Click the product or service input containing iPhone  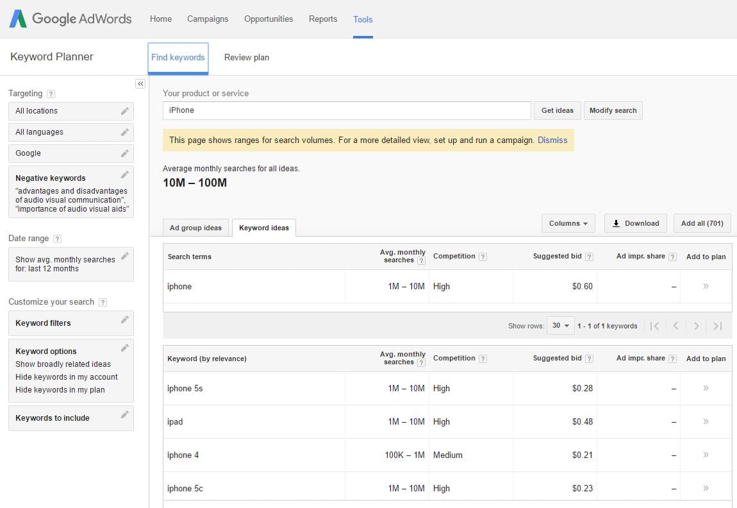point(346,110)
